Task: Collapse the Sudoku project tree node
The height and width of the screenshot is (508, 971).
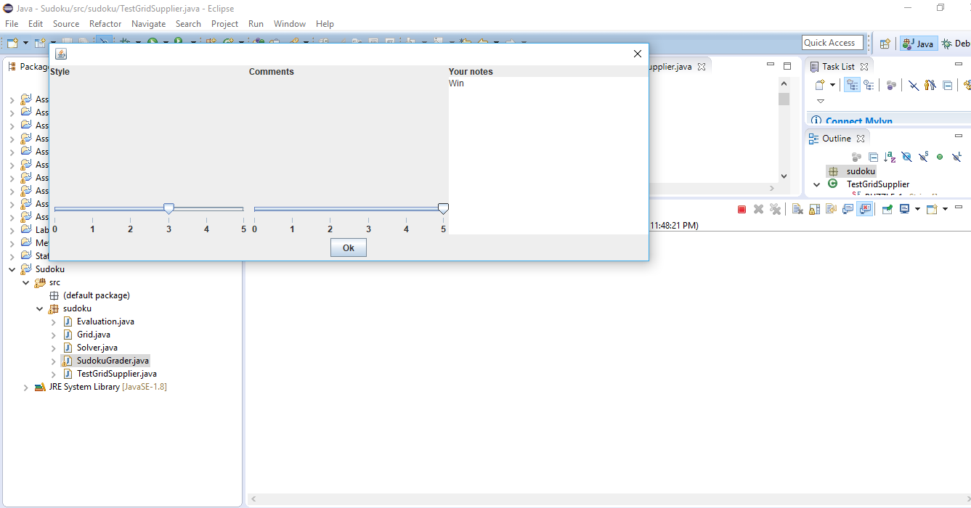Action: pos(12,269)
